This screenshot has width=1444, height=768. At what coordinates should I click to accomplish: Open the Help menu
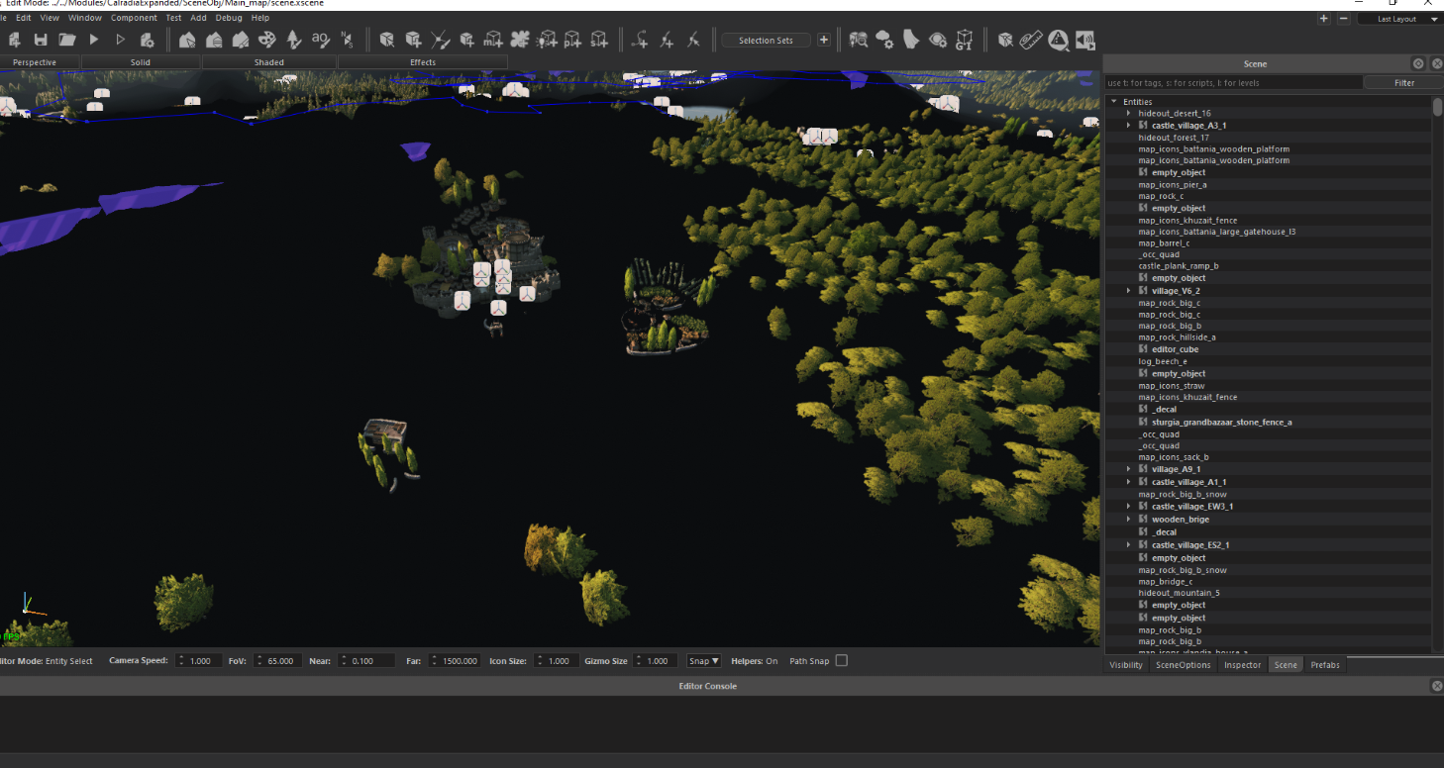click(260, 18)
